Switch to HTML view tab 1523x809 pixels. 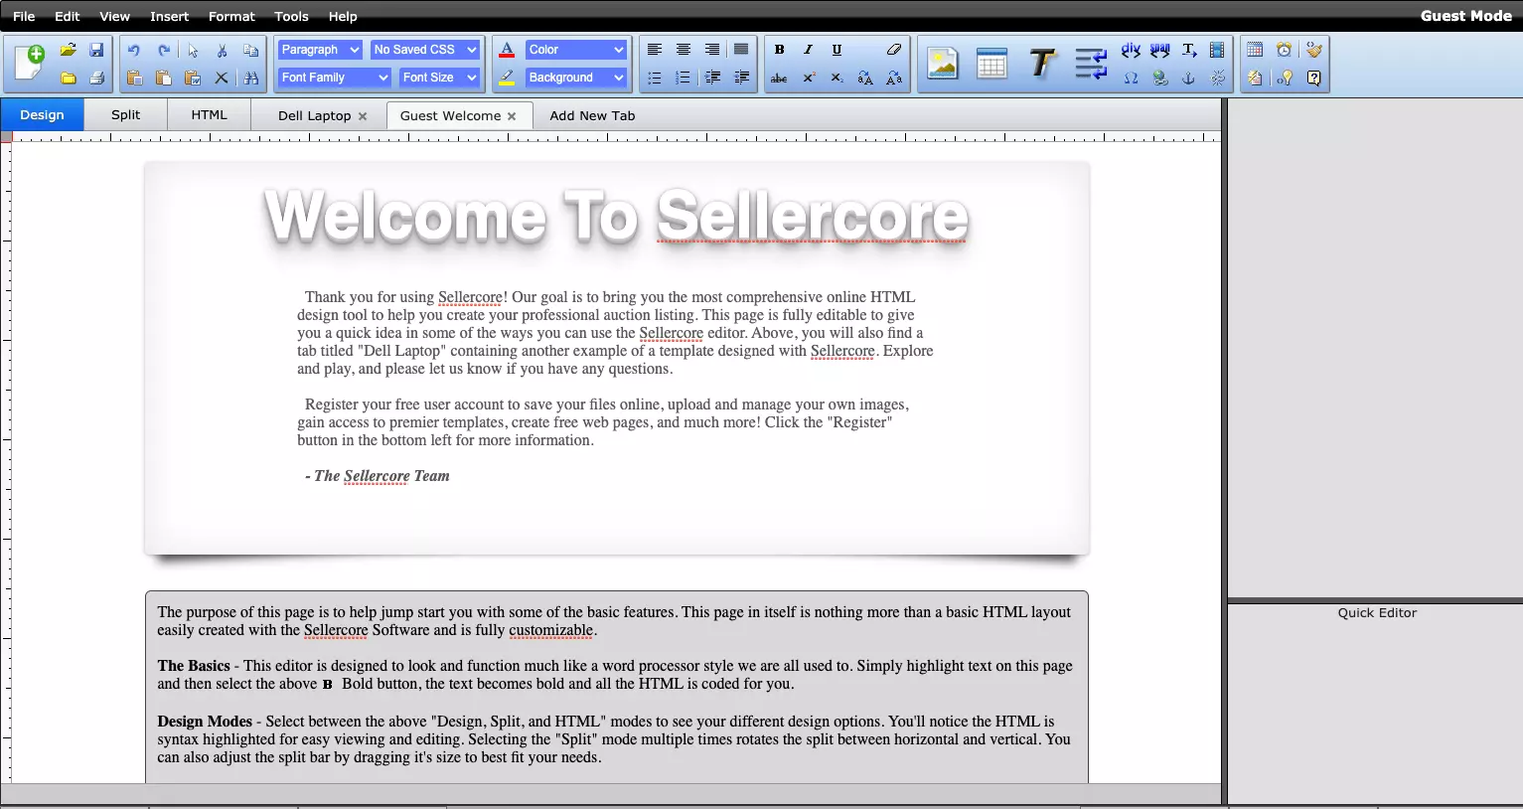click(209, 114)
